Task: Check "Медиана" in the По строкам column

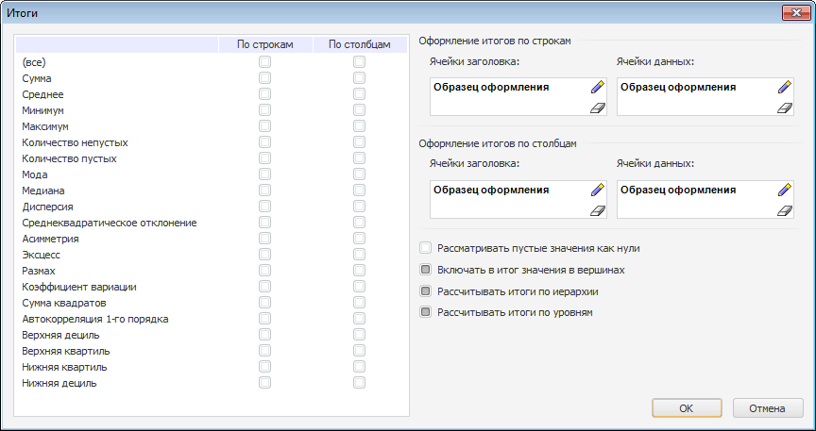Action: [x=264, y=191]
